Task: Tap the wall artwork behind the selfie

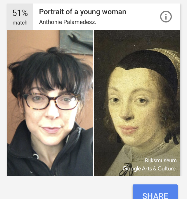Action: [x=76, y=42]
